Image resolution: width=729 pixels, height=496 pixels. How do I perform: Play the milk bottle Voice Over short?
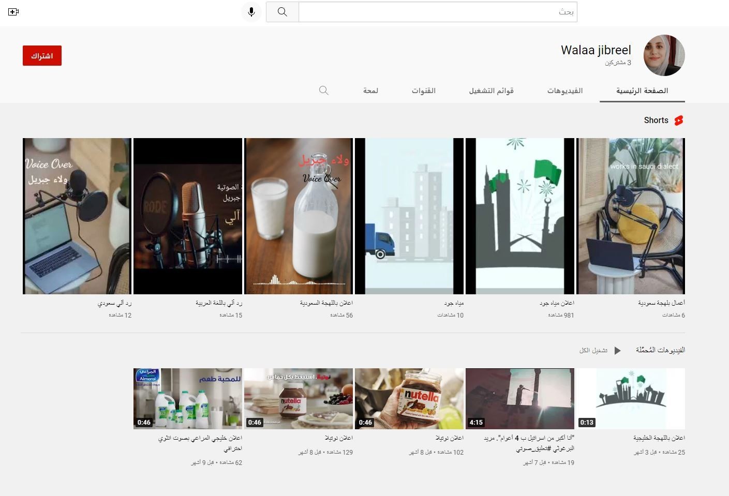click(299, 216)
